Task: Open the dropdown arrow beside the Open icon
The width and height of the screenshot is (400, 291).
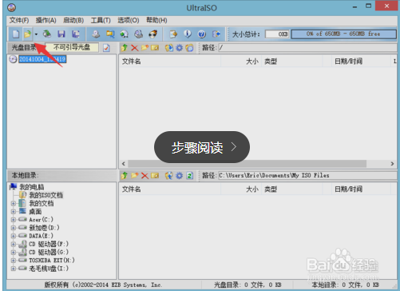Action: tap(36, 34)
